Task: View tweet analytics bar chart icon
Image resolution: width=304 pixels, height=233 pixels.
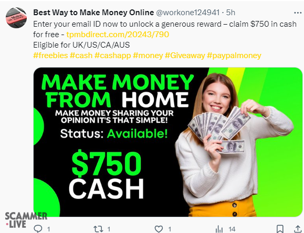Action: pyautogui.click(x=219, y=229)
